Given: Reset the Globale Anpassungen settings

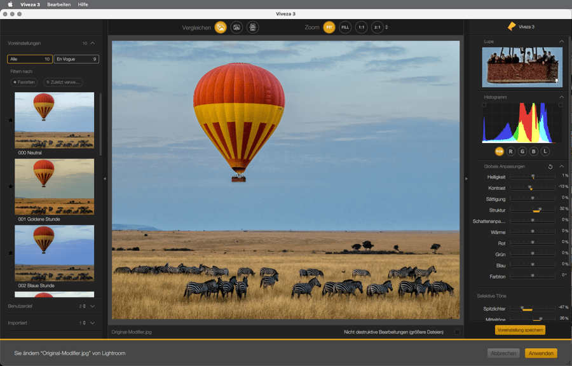Looking at the screenshot, I should pyautogui.click(x=550, y=166).
